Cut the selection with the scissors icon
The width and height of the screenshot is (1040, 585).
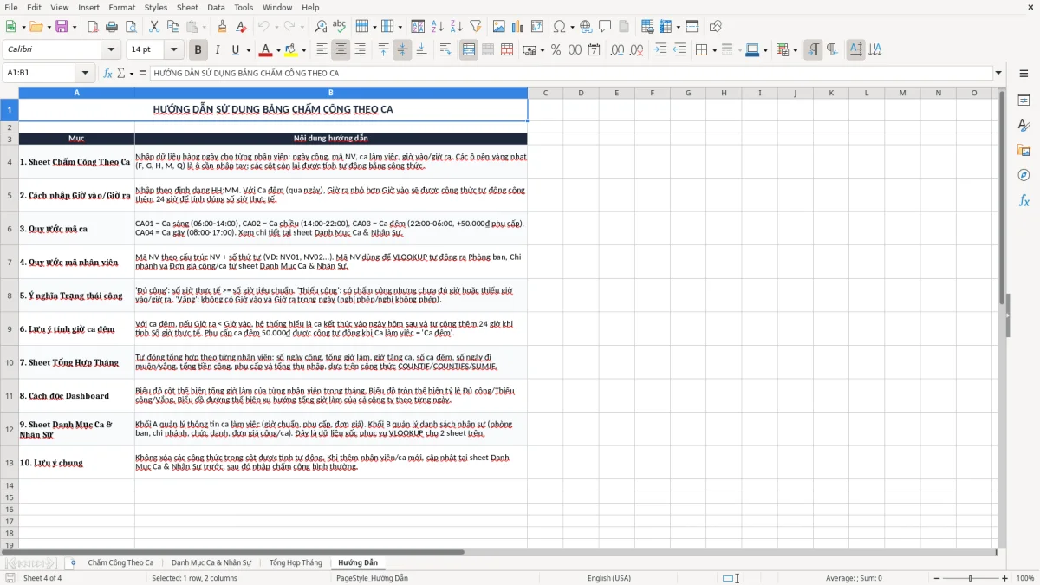(x=153, y=27)
